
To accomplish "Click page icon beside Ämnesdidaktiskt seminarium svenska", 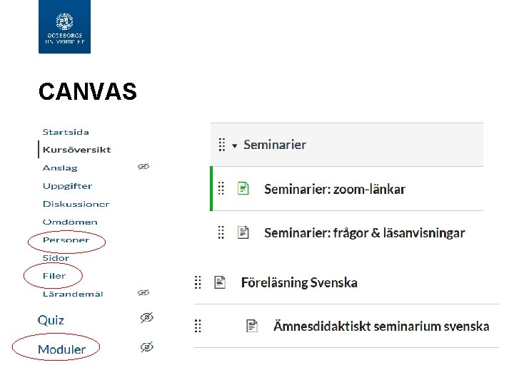I will (252, 326).
